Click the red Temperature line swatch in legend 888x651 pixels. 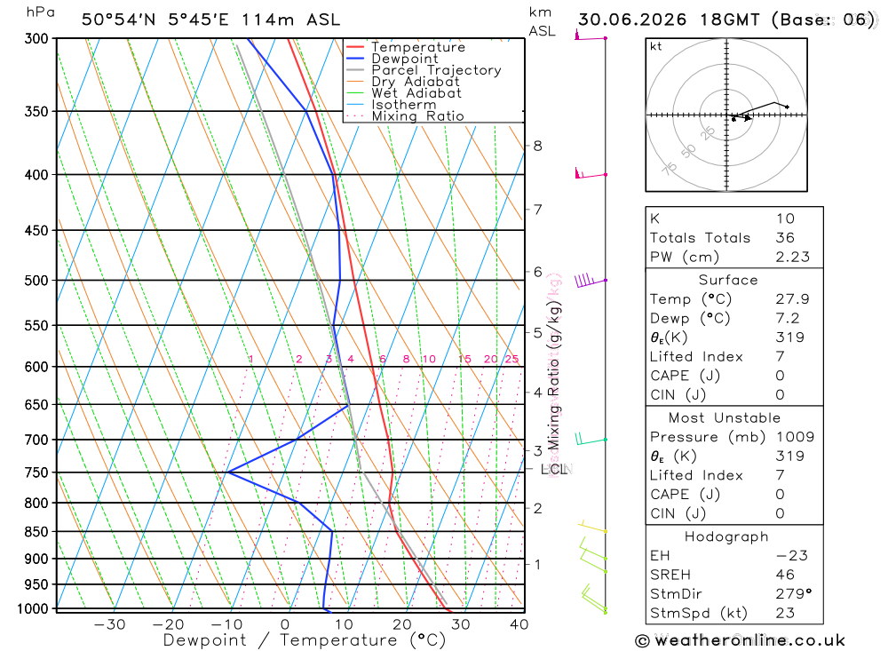click(355, 47)
